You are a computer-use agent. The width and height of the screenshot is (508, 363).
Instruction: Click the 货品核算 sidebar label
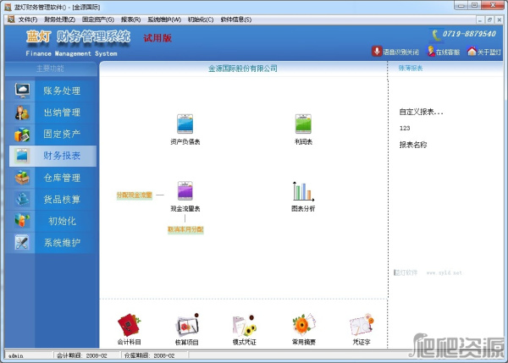click(x=62, y=200)
